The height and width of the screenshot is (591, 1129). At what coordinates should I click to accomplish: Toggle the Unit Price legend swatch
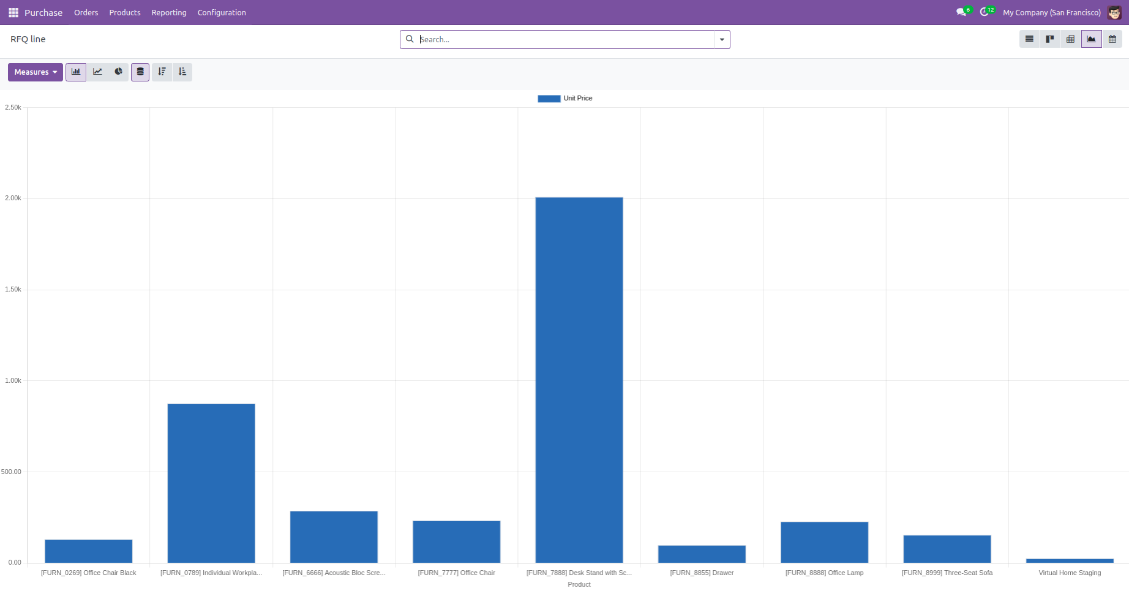pos(549,99)
